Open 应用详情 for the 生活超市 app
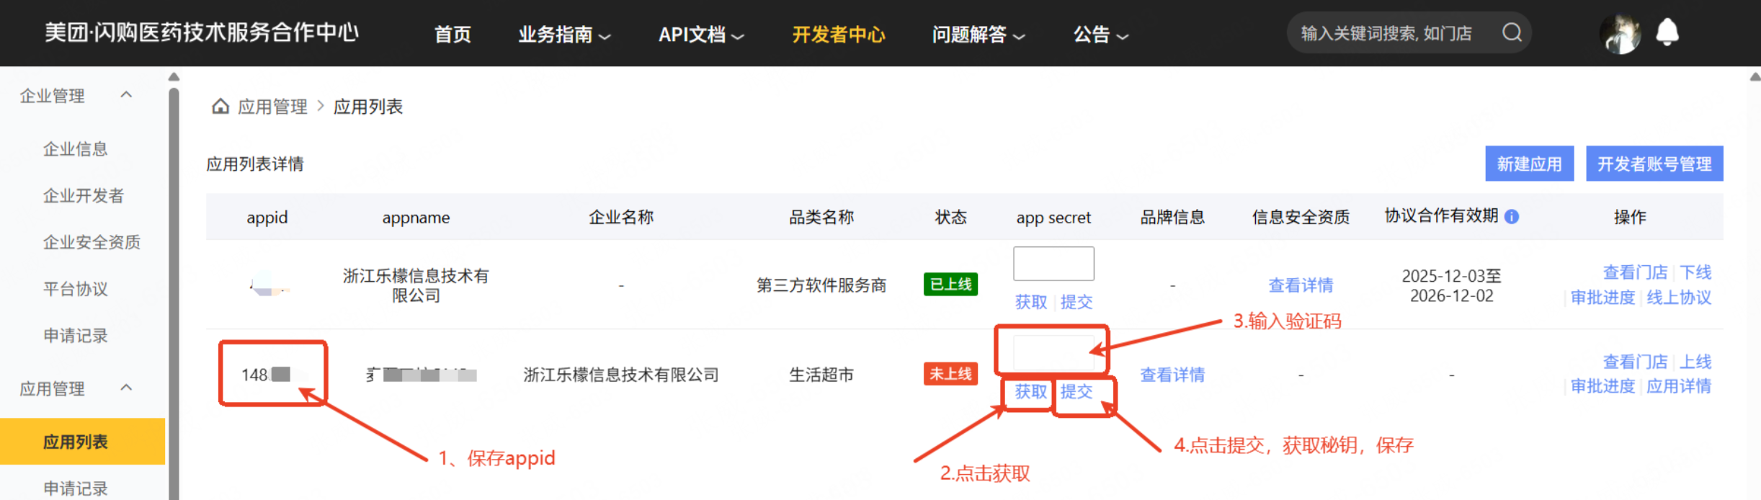Image resolution: width=1761 pixels, height=500 pixels. 1679,386
